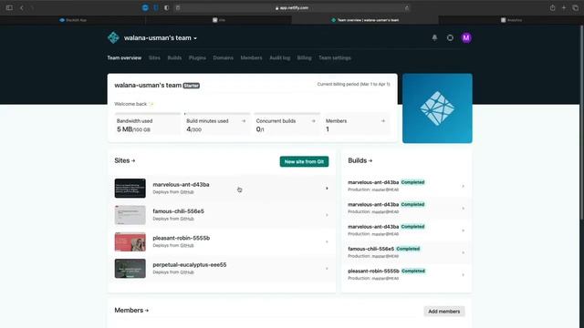Image resolution: width=584 pixels, height=328 pixels.
Task: Click the large Netlify team logo tile
Action: pyautogui.click(x=437, y=108)
